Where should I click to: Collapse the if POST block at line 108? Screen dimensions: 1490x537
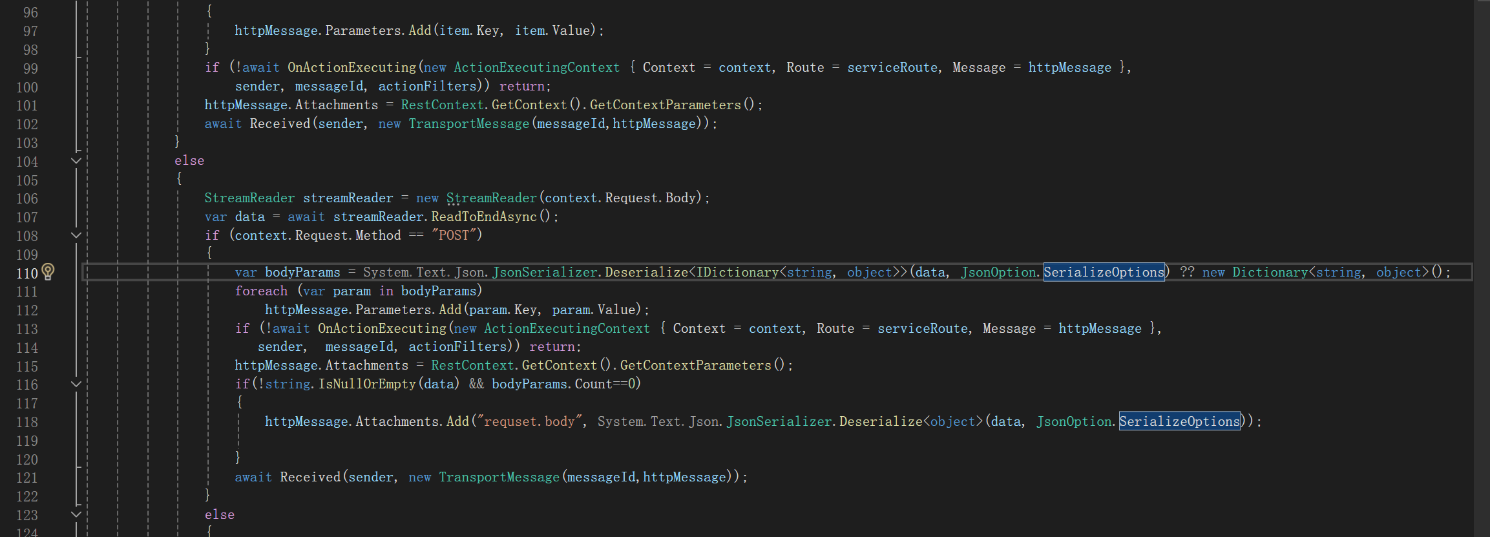[x=76, y=235]
